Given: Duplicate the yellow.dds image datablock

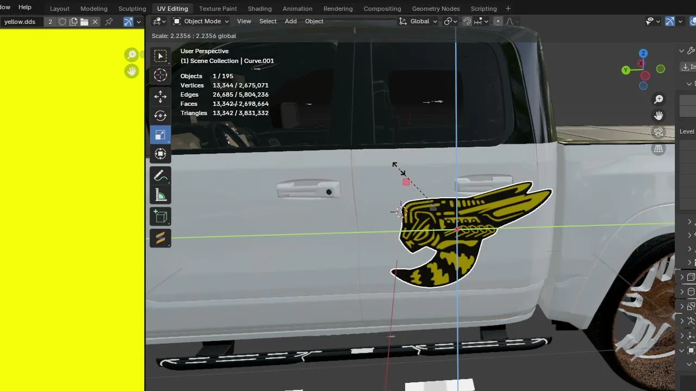Looking at the screenshot, I should pyautogui.click(x=73, y=22).
